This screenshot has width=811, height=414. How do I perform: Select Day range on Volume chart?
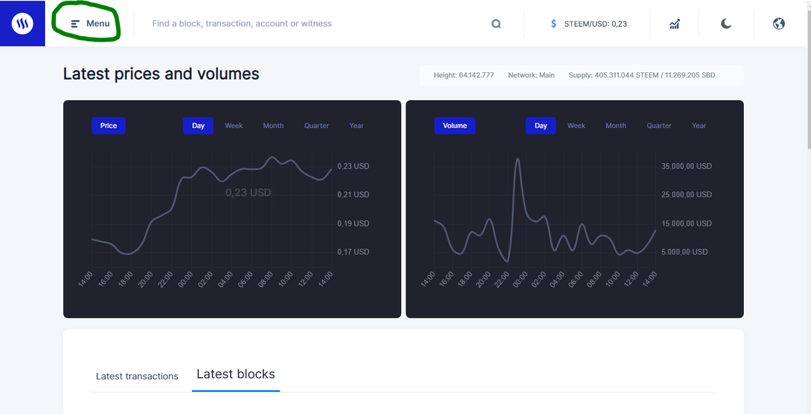coord(540,126)
